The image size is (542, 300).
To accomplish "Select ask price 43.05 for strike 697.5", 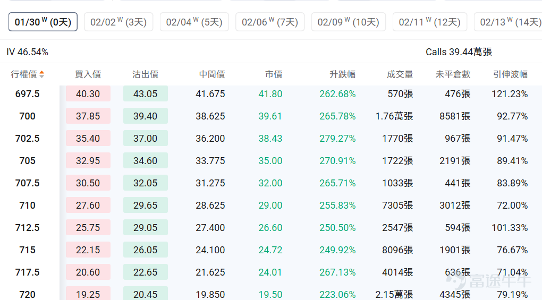I will pyautogui.click(x=146, y=93).
